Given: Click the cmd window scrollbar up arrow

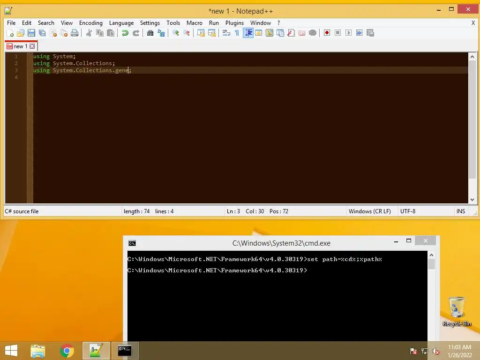Looking at the screenshot, I should tap(431, 255).
